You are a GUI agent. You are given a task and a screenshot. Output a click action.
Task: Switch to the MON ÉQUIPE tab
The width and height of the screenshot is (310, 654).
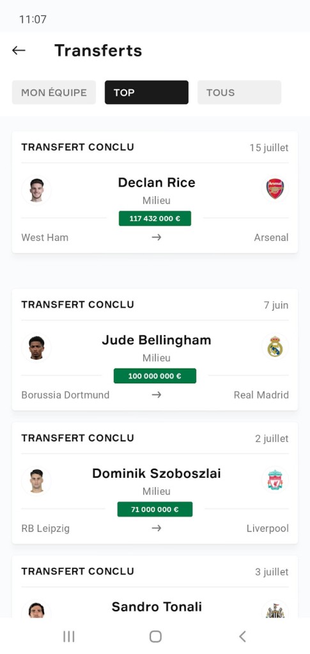point(54,92)
